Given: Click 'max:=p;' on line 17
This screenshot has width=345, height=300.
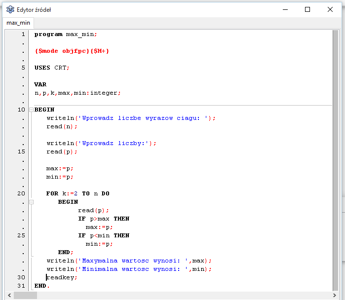Looking at the screenshot, I should pos(60,168).
